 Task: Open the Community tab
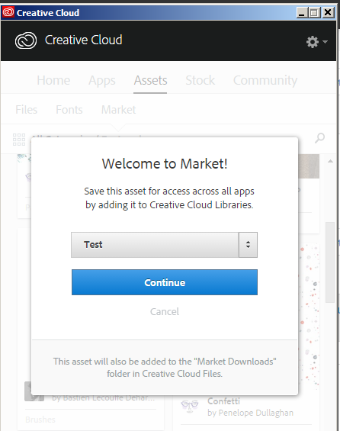pos(265,81)
